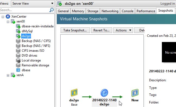The width and height of the screenshot is (176, 107).
Task: Select CIFS imaxes ISO tree item
Action: tap(33, 51)
